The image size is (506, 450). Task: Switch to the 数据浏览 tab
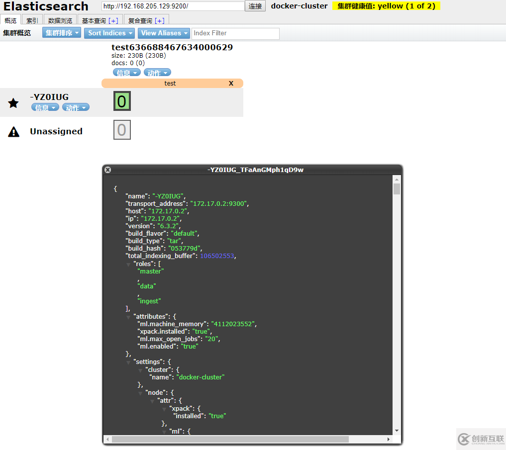click(60, 20)
